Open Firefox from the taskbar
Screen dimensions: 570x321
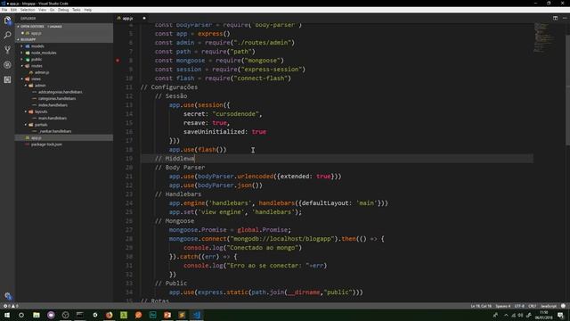click(x=109, y=315)
